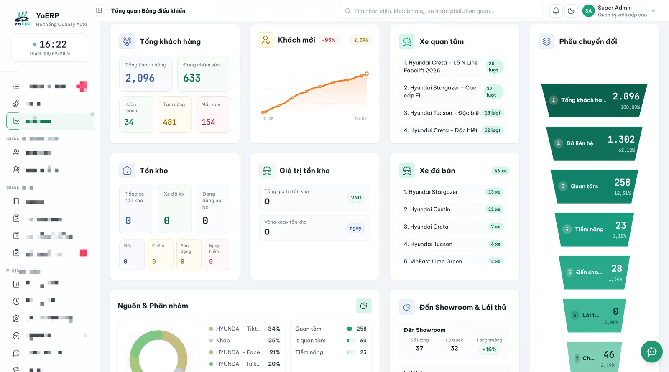Screen dimensions: 669x372
Task: Click the progress bar in Ít quan tâm row
Action: [x=351, y=341]
